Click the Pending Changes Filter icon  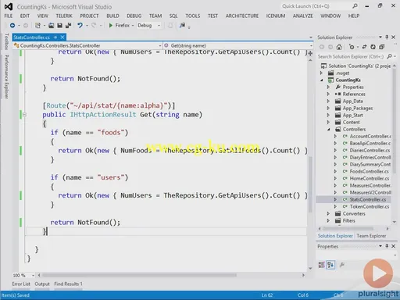pos(352,47)
